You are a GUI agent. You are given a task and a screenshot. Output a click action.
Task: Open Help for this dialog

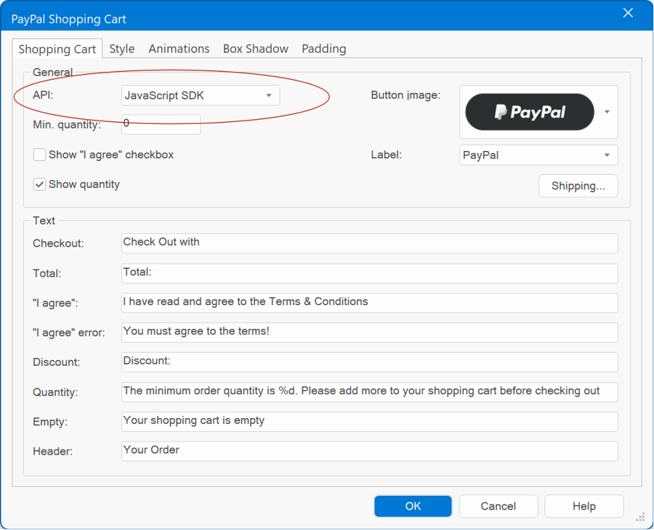point(584,506)
